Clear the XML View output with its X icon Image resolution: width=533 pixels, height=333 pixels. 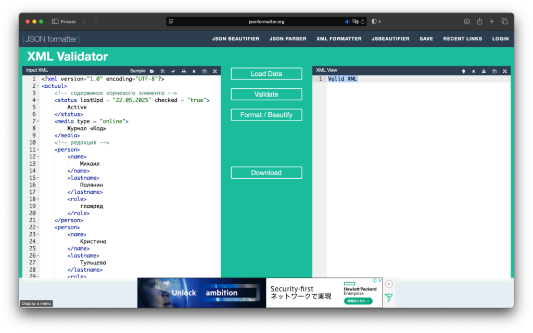(x=474, y=71)
